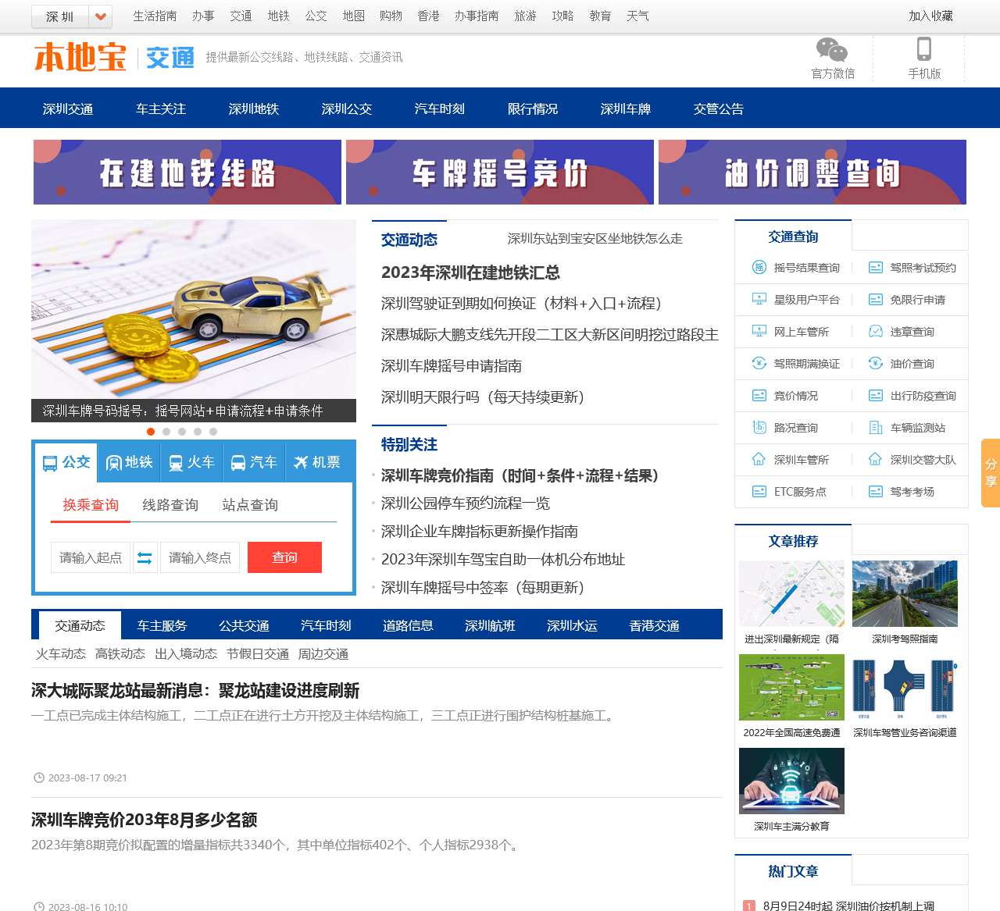Open 交管公告 navigation item
The width and height of the screenshot is (1000, 911).
pyautogui.click(x=719, y=109)
